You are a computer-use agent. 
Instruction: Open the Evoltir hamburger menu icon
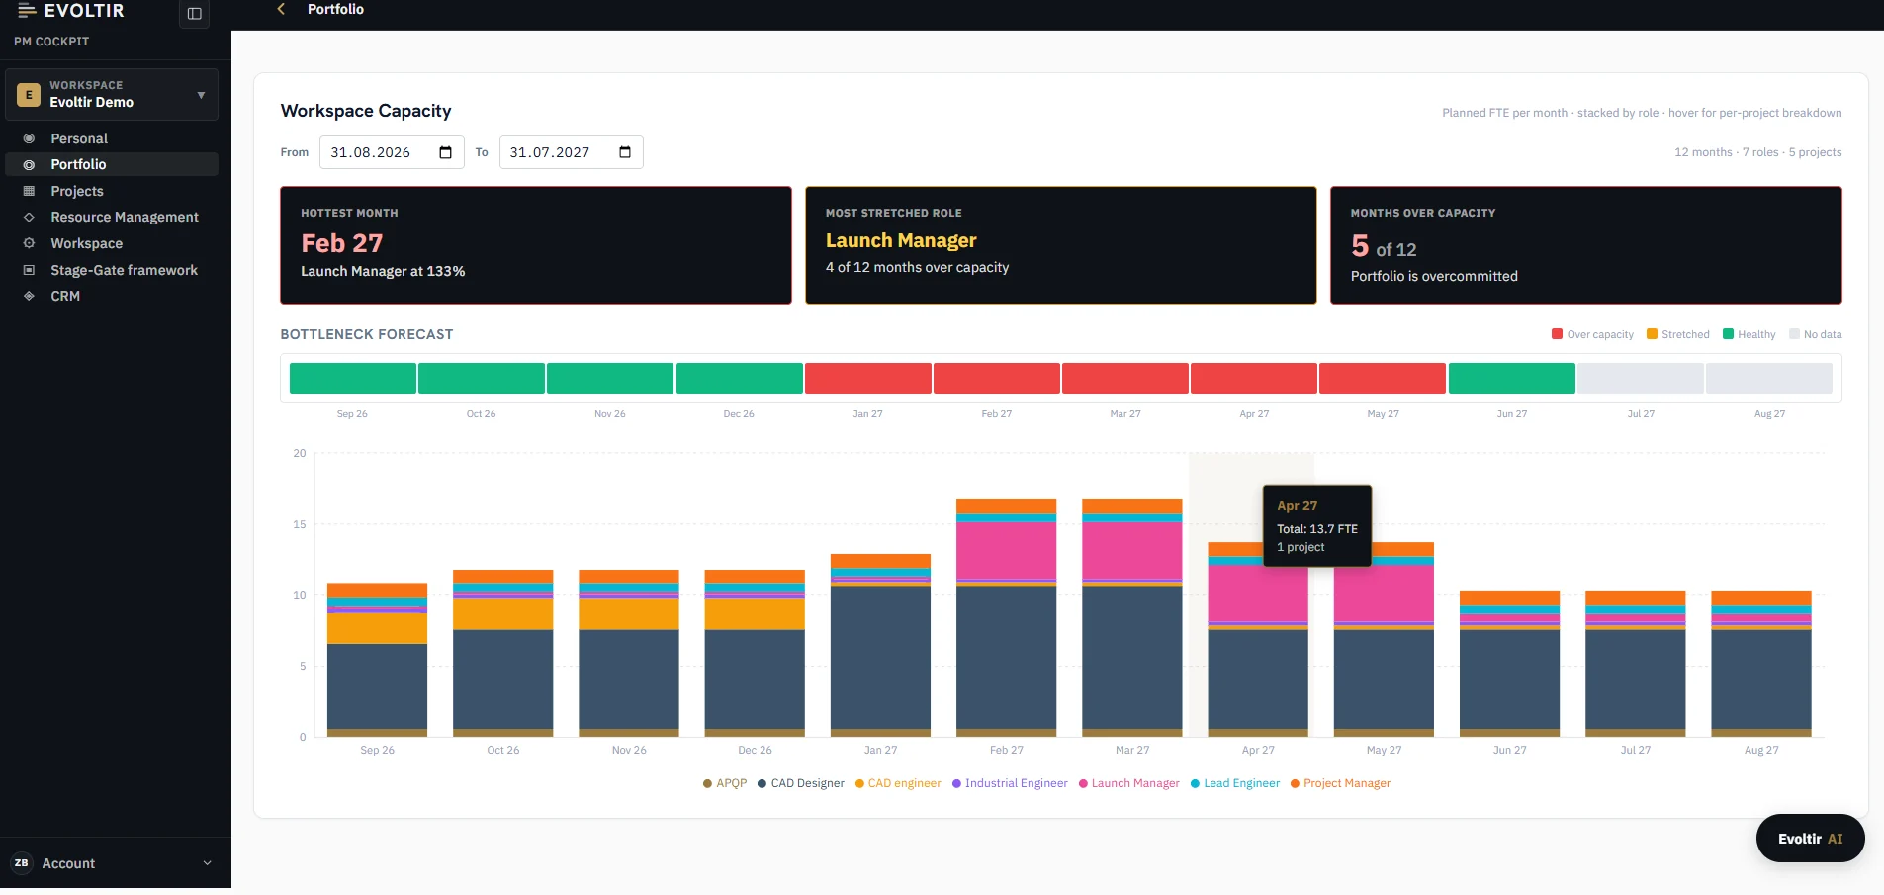[x=28, y=11]
